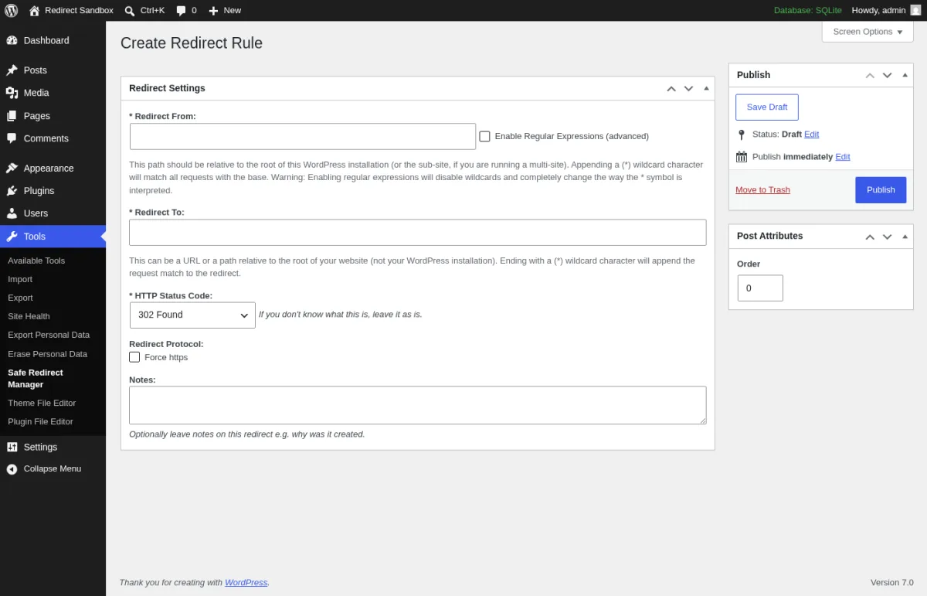Open Plugin File Editor
Screen dimensions: 927x596
[x=40, y=421]
